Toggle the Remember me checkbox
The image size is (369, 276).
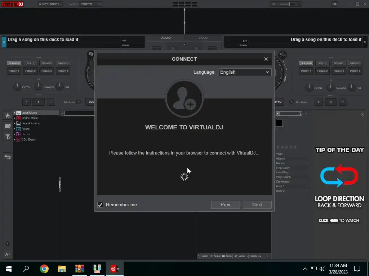coord(100,204)
